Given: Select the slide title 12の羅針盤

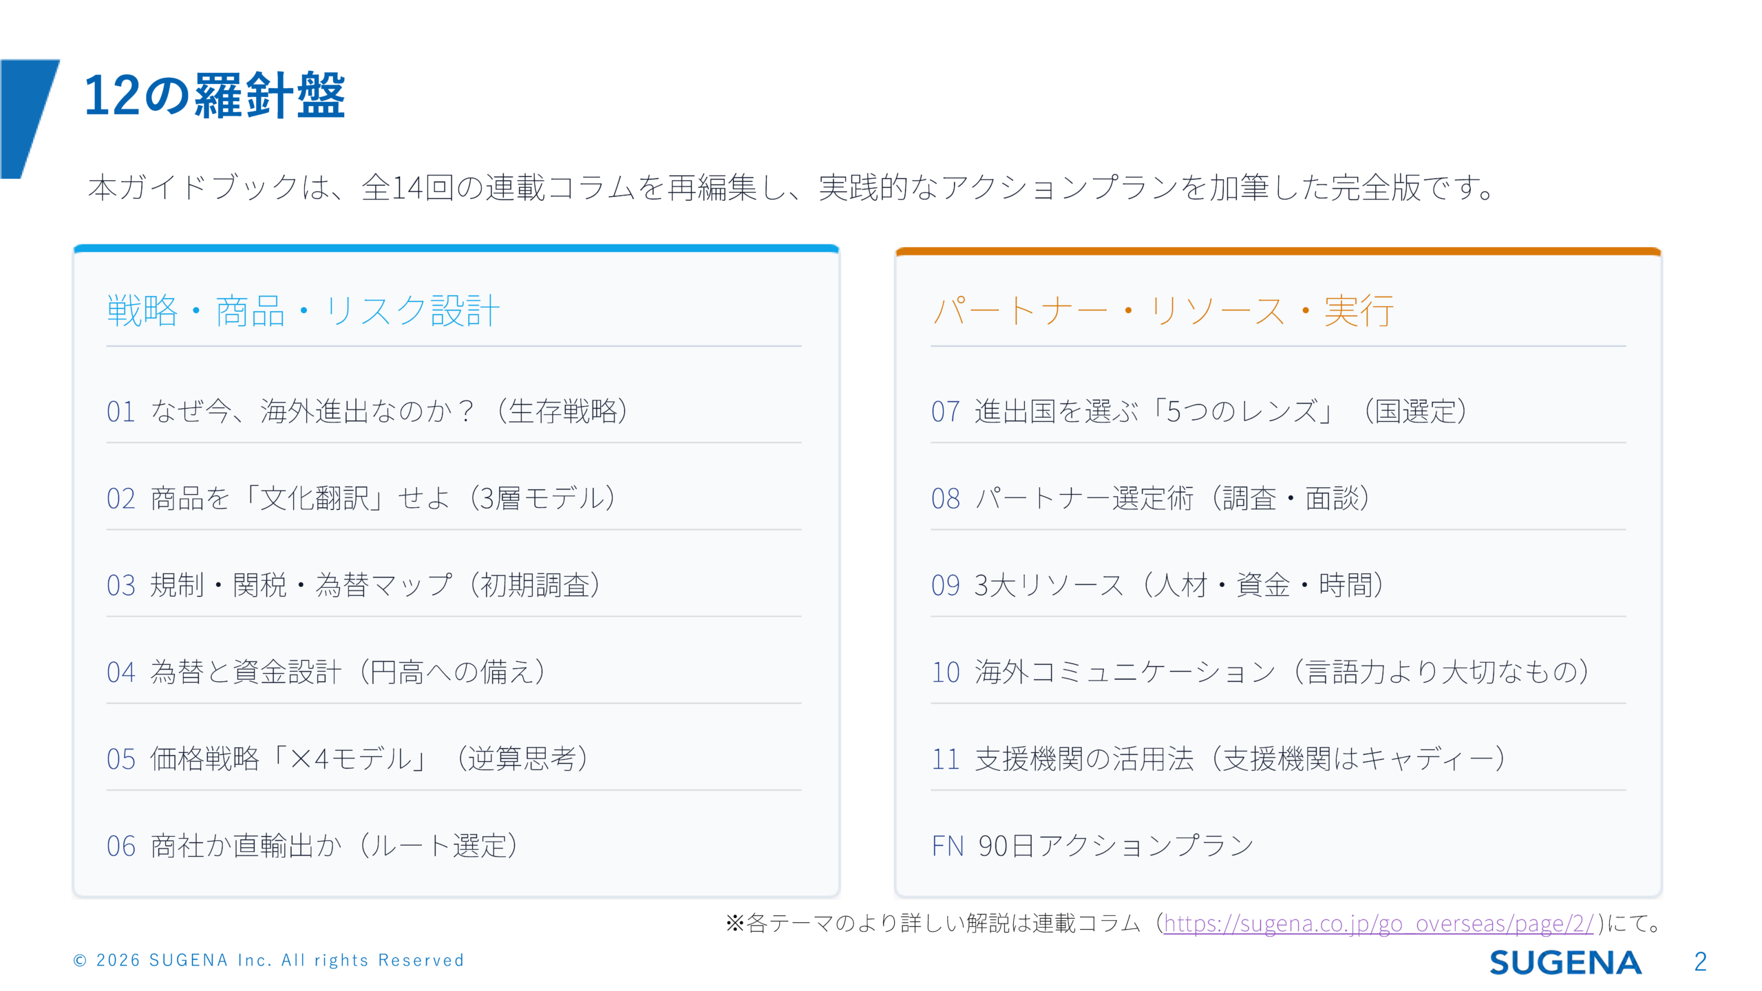Looking at the screenshot, I should 214,95.
